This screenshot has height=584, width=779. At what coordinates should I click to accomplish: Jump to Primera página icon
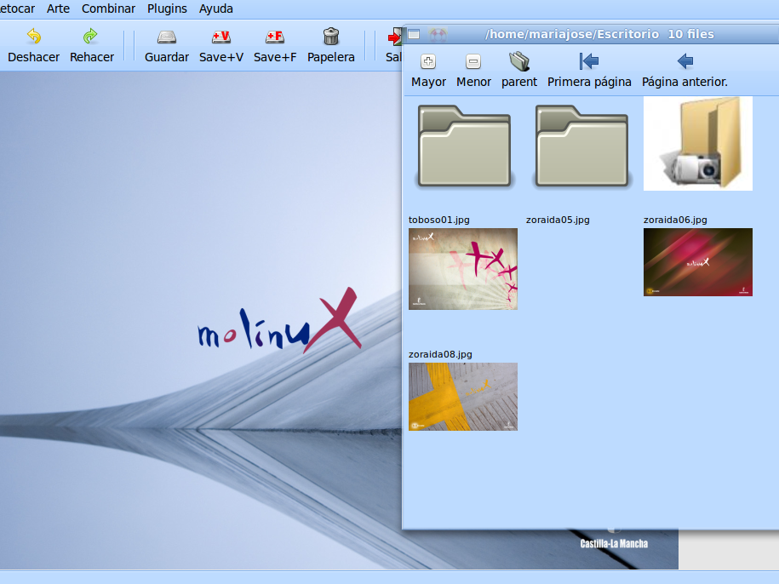589,61
